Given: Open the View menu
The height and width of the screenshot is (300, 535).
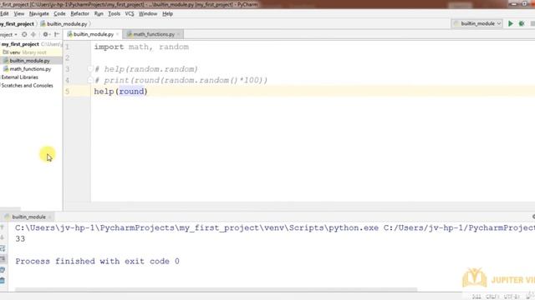Looking at the screenshot, I should pos(19,13).
